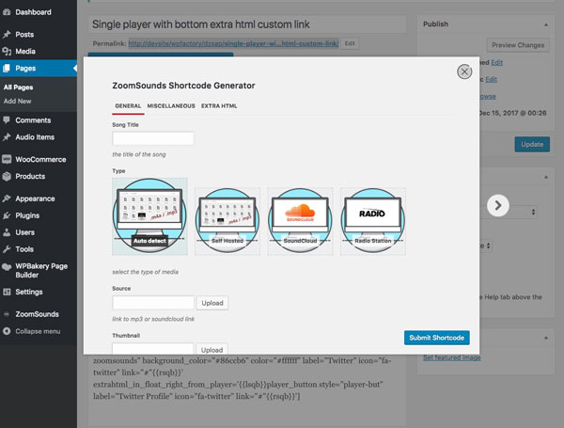This screenshot has width=564, height=428.
Task: Click the next arrow circle icon
Action: click(499, 206)
